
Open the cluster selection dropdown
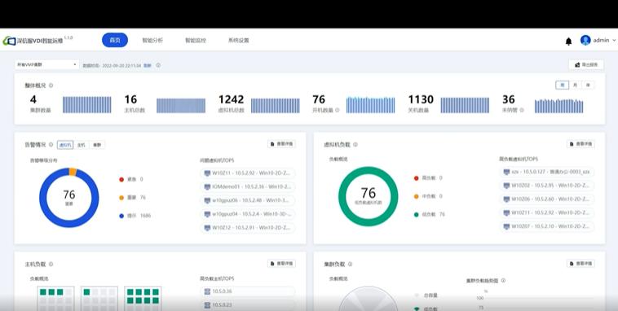point(47,64)
